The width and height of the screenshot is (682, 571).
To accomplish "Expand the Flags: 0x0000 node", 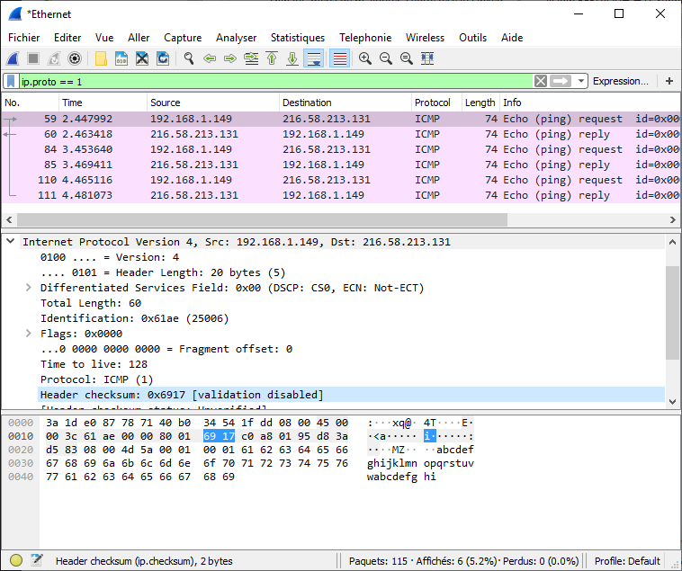I will (x=28, y=334).
